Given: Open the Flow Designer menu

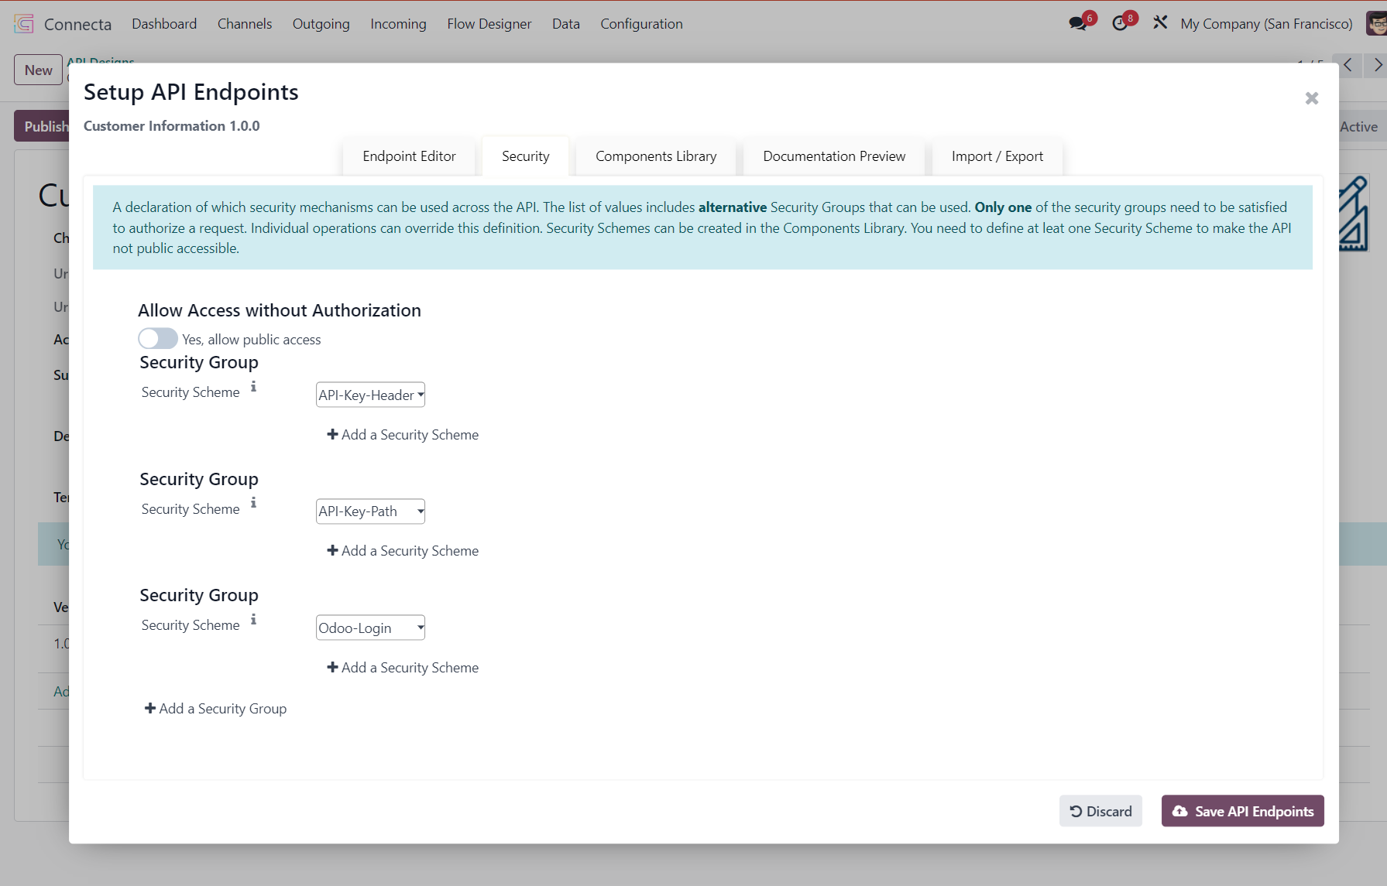Looking at the screenshot, I should pyautogui.click(x=489, y=24).
